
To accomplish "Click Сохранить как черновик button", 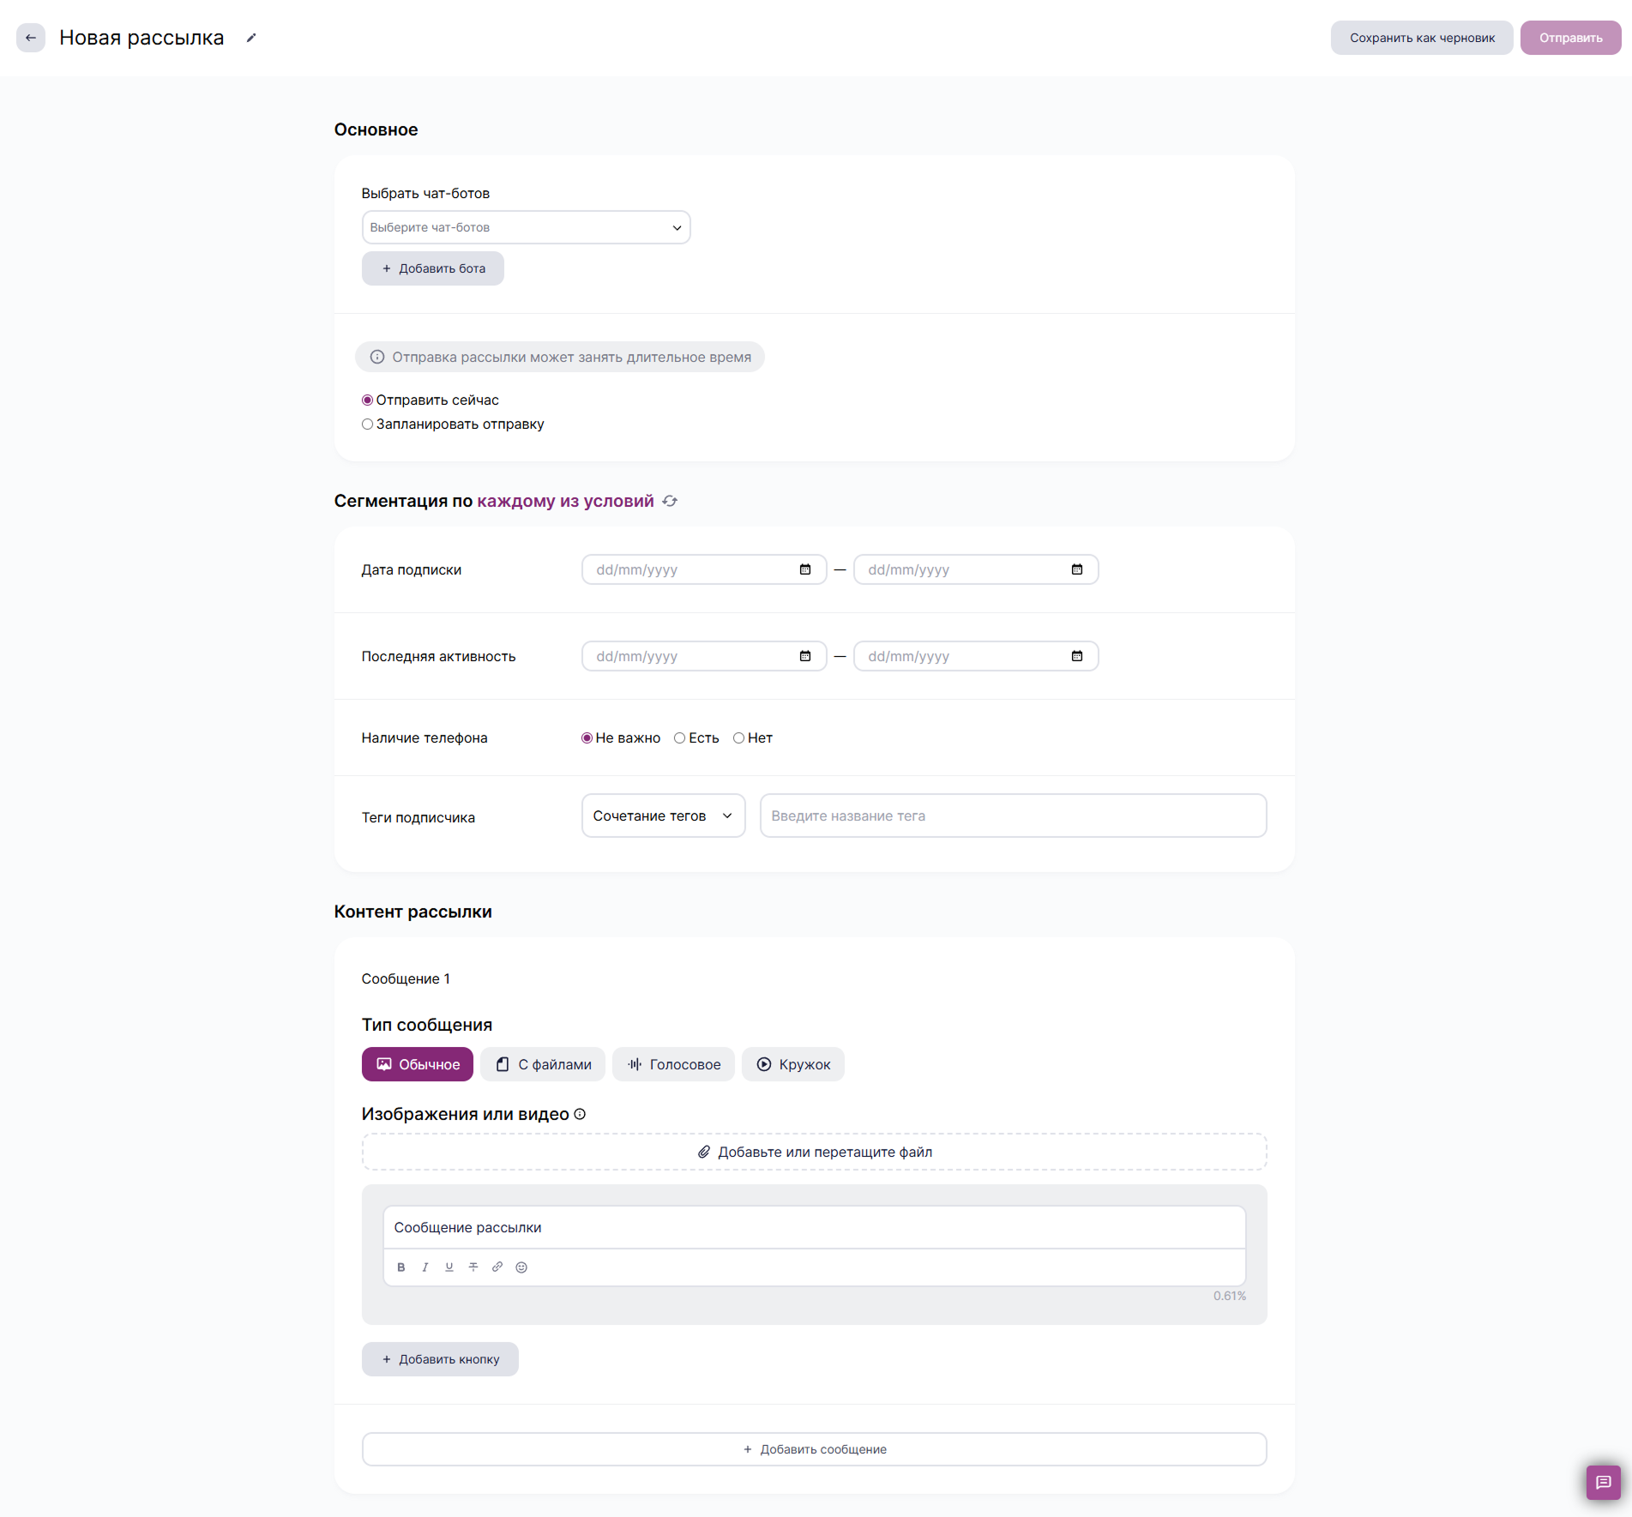I will [x=1421, y=38].
